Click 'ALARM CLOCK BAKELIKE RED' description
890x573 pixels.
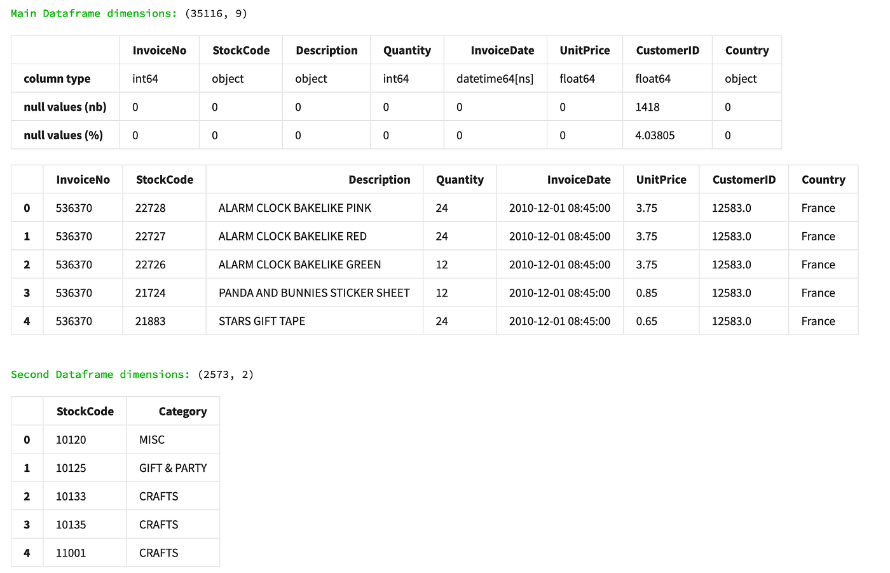coord(293,237)
